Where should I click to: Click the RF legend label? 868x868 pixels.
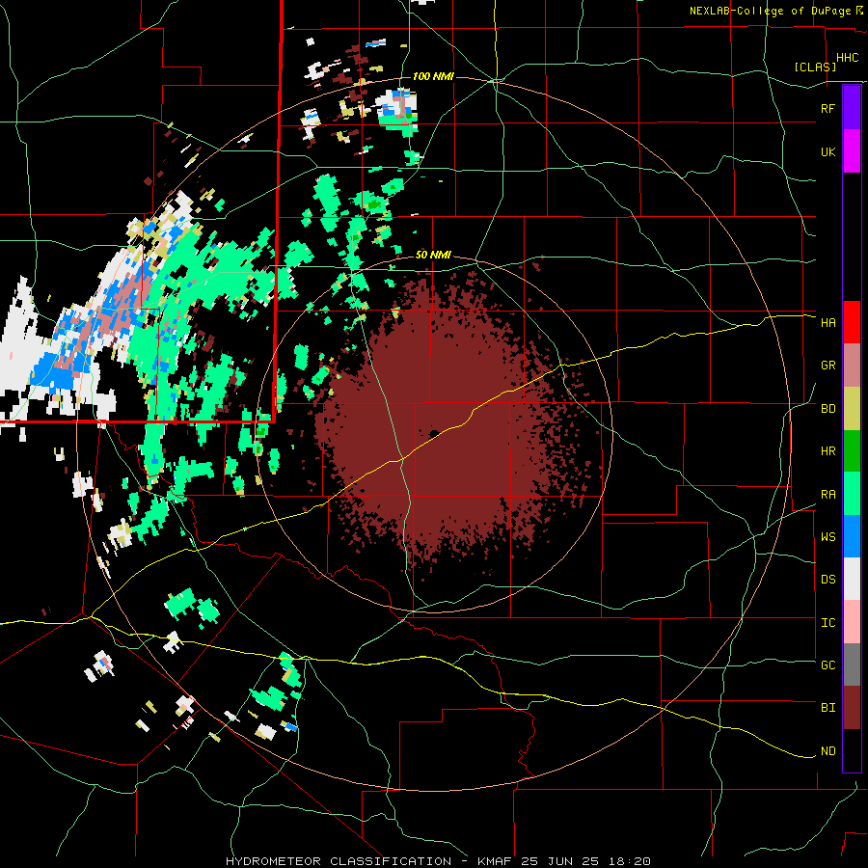827,108
